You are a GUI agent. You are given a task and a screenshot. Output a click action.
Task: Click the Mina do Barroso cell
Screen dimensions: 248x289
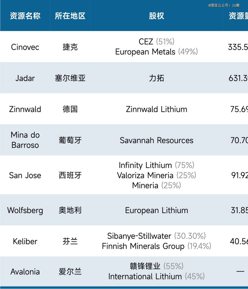coord(25,140)
